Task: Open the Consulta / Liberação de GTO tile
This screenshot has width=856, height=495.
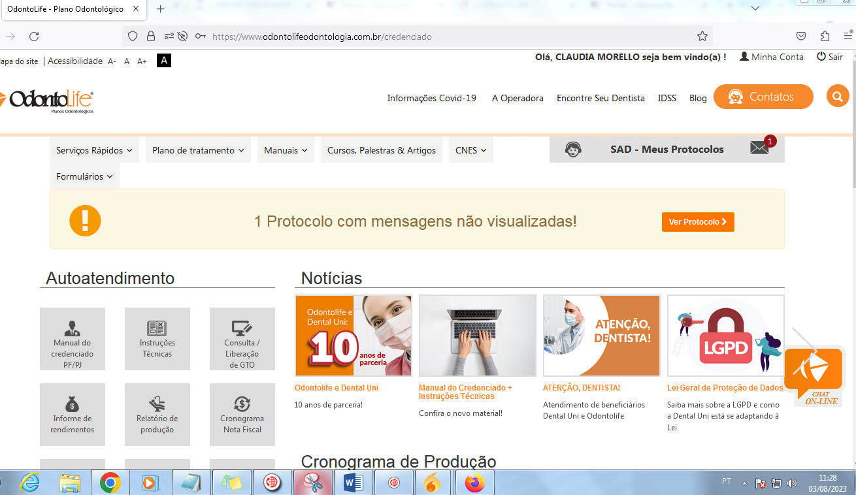Action: (x=242, y=339)
